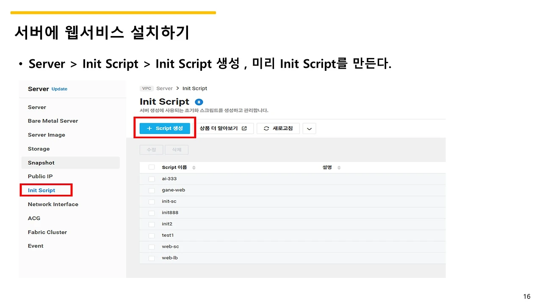Expand the chevron dropdown beside 새로고침

(x=309, y=129)
